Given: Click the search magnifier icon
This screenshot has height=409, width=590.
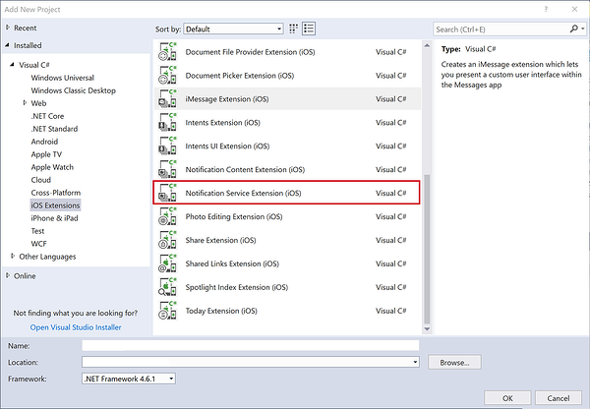Looking at the screenshot, I should (574, 29).
